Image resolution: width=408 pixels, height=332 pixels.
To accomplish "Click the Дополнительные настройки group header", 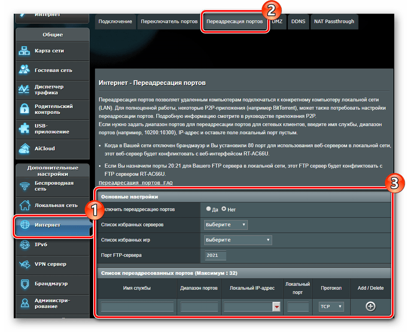I will tap(52, 171).
